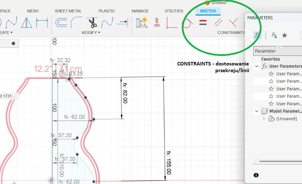Apply the Tangent constraint

187,23
